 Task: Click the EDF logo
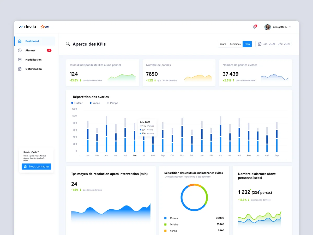(45, 27)
